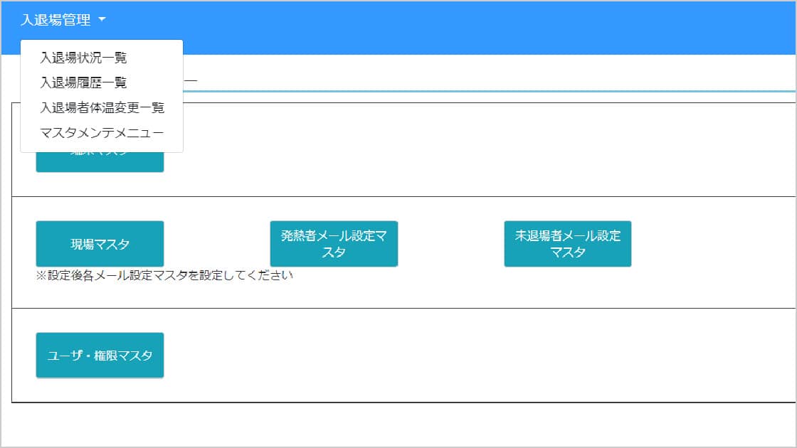Choose 入退場者体温変更一覧 in the dropdown

click(102, 107)
